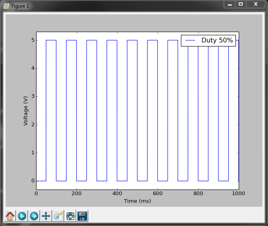Click the 3 tick on the y-axis
The image size is (268, 226).
(32, 97)
